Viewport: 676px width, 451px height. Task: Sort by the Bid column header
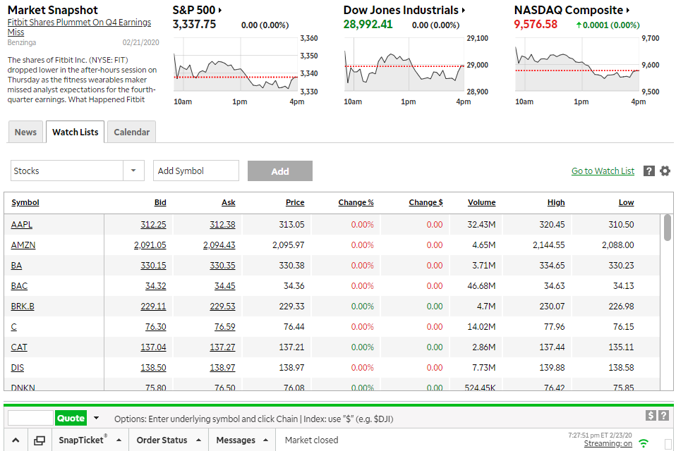tap(160, 202)
